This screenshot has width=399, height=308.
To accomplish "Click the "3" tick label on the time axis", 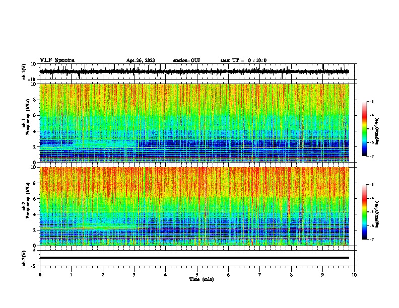I will pyautogui.click(x=134, y=275).
